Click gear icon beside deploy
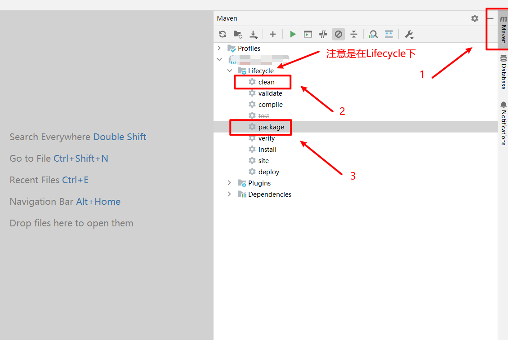508x340 pixels. click(252, 172)
